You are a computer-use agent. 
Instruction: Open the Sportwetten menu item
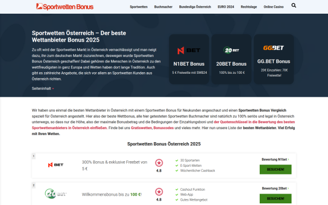[139, 7]
